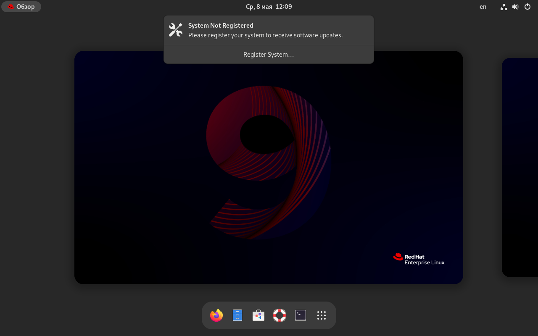
Task: Open the calendar from the date and time
Action: [269, 7]
